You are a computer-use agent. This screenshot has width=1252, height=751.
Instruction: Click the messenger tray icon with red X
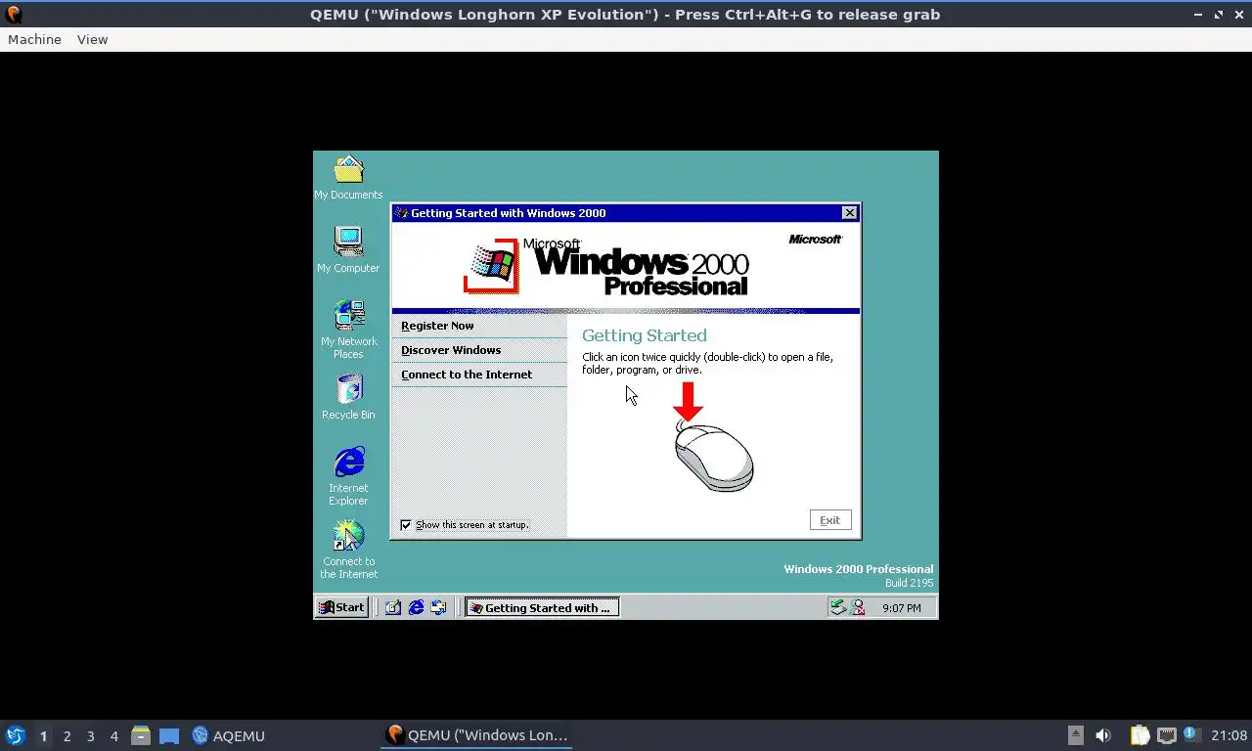(x=858, y=607)
